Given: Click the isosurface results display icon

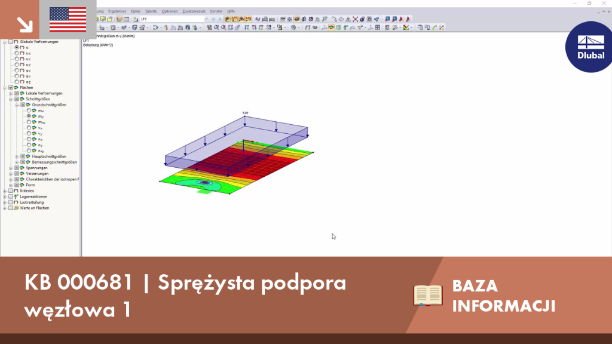Looking at the screenshot, I should [x=331, y=27].
